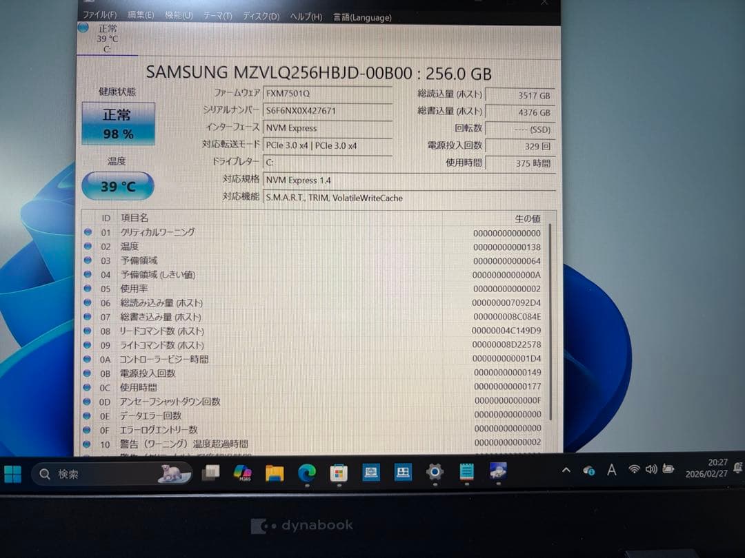Screen dimensions: 745x558
Task: Open the 機能(U) menu
Action: pos(179,15)
